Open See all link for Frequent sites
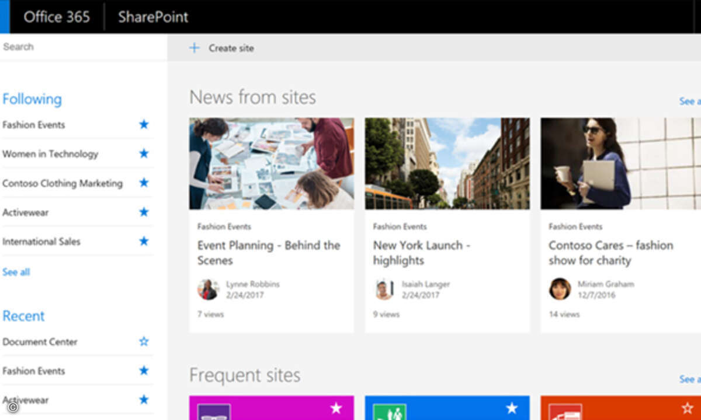This screenshot has width=701, height=420. pos(690,379)
